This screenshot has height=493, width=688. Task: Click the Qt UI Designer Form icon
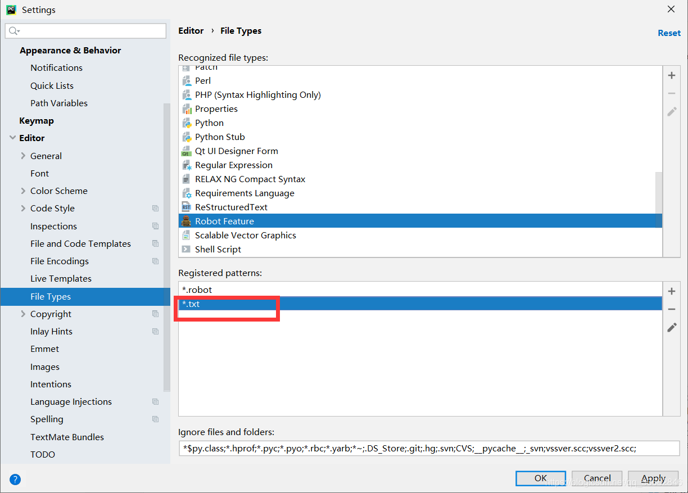pyautogui.click(x=187, y=151)
